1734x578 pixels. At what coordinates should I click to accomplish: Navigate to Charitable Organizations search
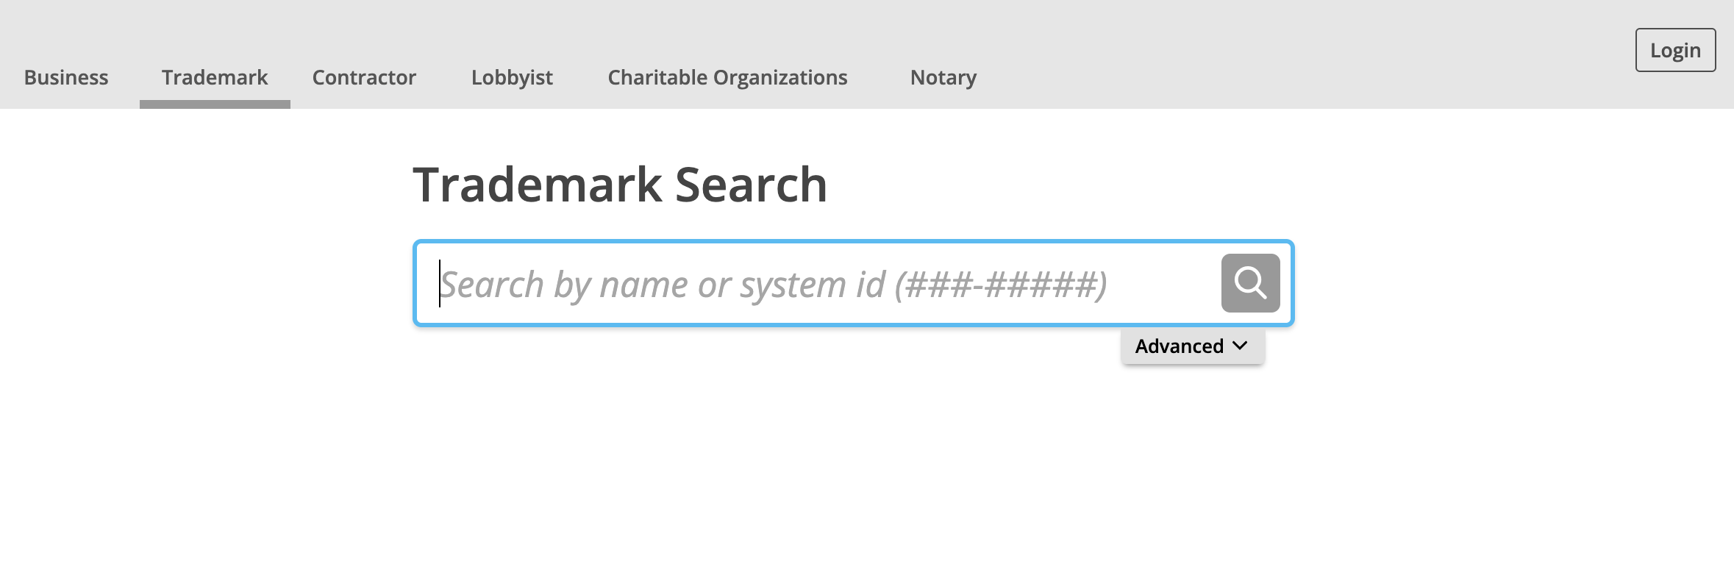tap(727, 77)
